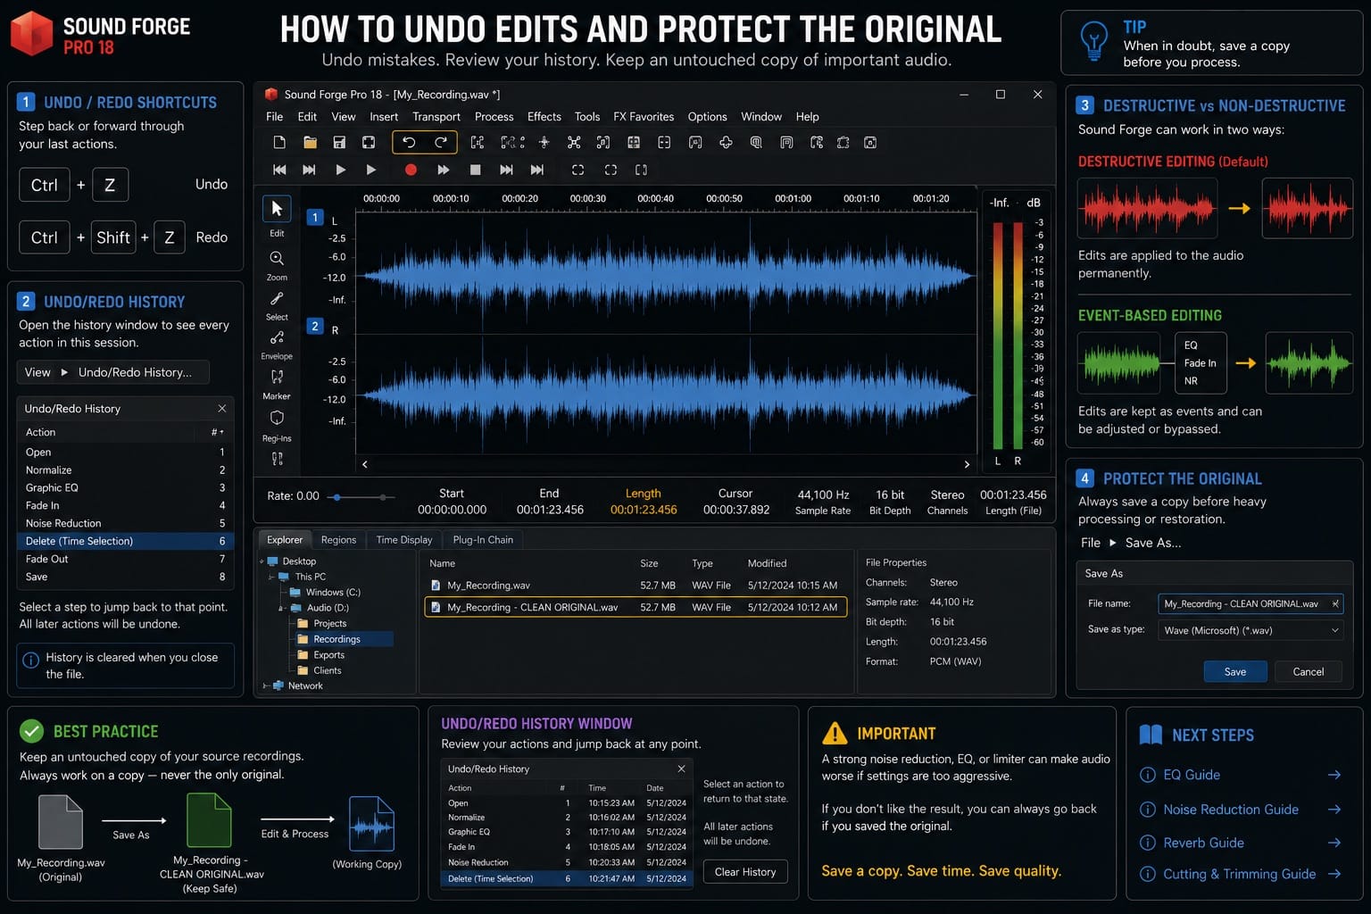Click the New file toolbar icon
The height and width of the screenshot is (914, 1371).
click(279, 142)
